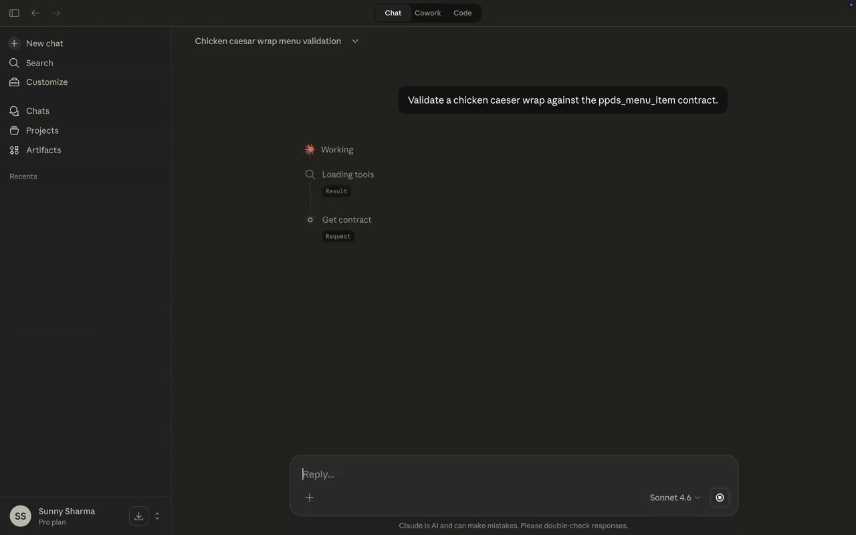Switch to the Chat tab
The image size is (856, 535).
(x=393, y=13)
